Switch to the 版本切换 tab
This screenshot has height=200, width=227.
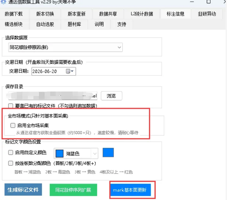tap(45, 14)
